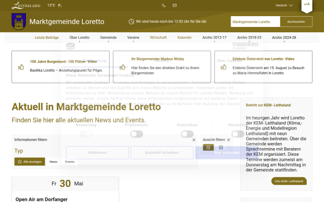Filter by Events type

coord(70,162)
